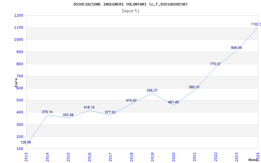
Task: Click the 800 value on the y-axis
Action: [x=20, y=64]
